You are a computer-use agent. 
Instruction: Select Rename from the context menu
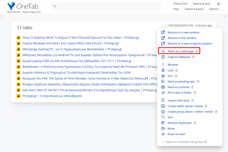[173, 65]
